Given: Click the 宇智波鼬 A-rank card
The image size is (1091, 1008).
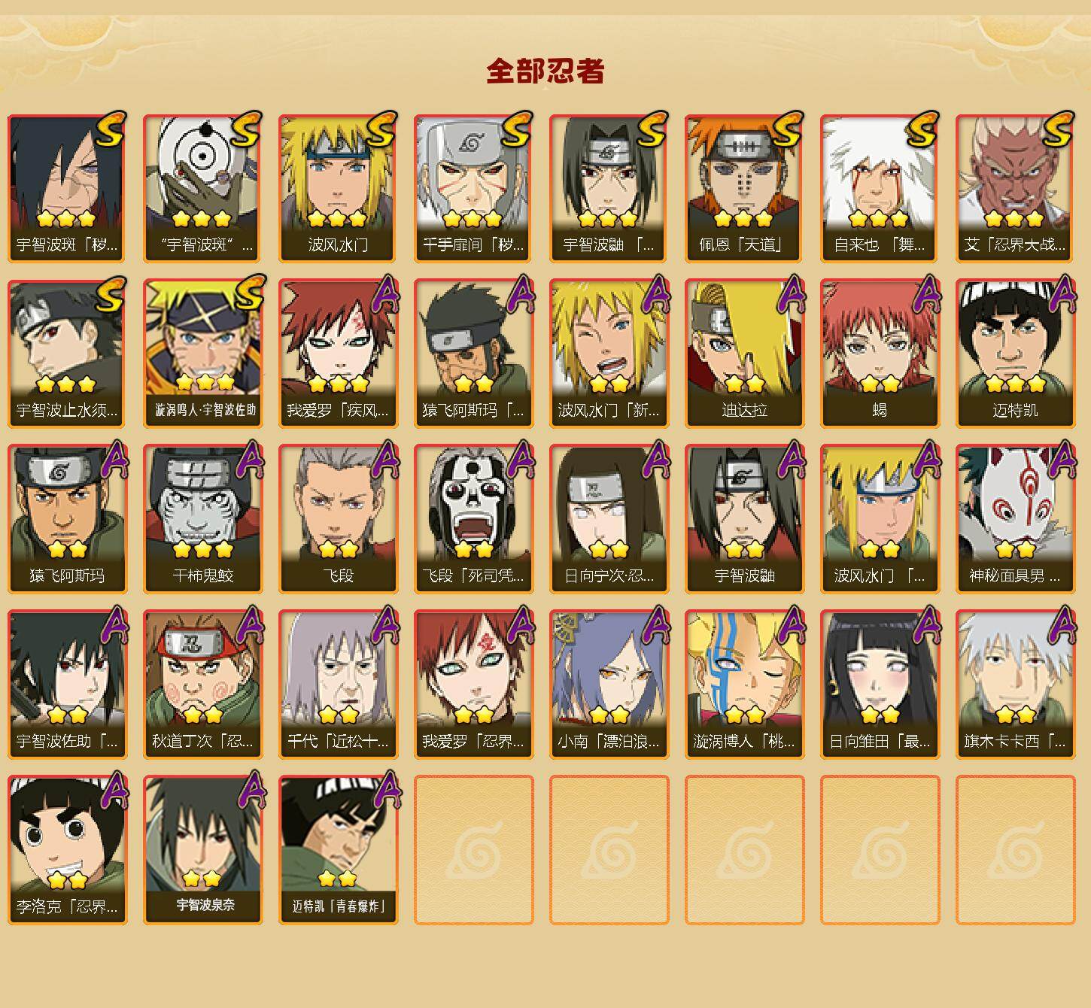Looking at the screenshot, I should (744, 519).
